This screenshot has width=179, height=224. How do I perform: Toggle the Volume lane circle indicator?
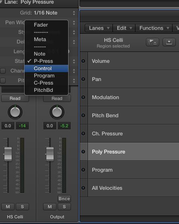(x=83, y=61)
